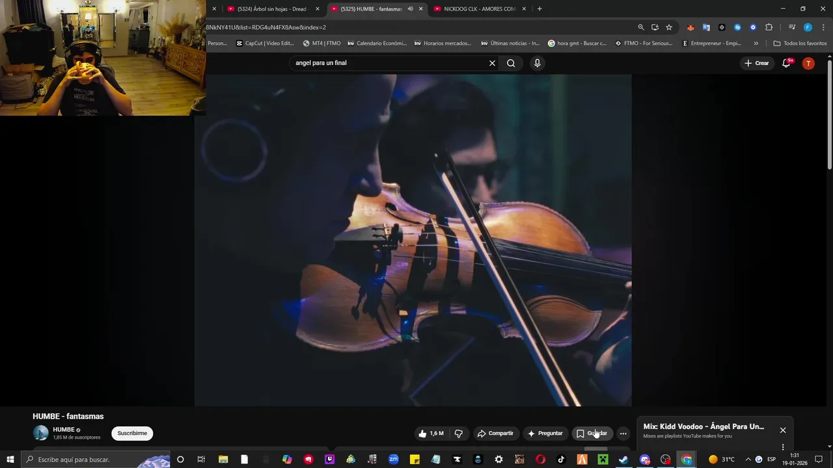Open the Horarios mercados bookmark
The width and height of the screenshot is (833, 468).
(x=443, y=44)
